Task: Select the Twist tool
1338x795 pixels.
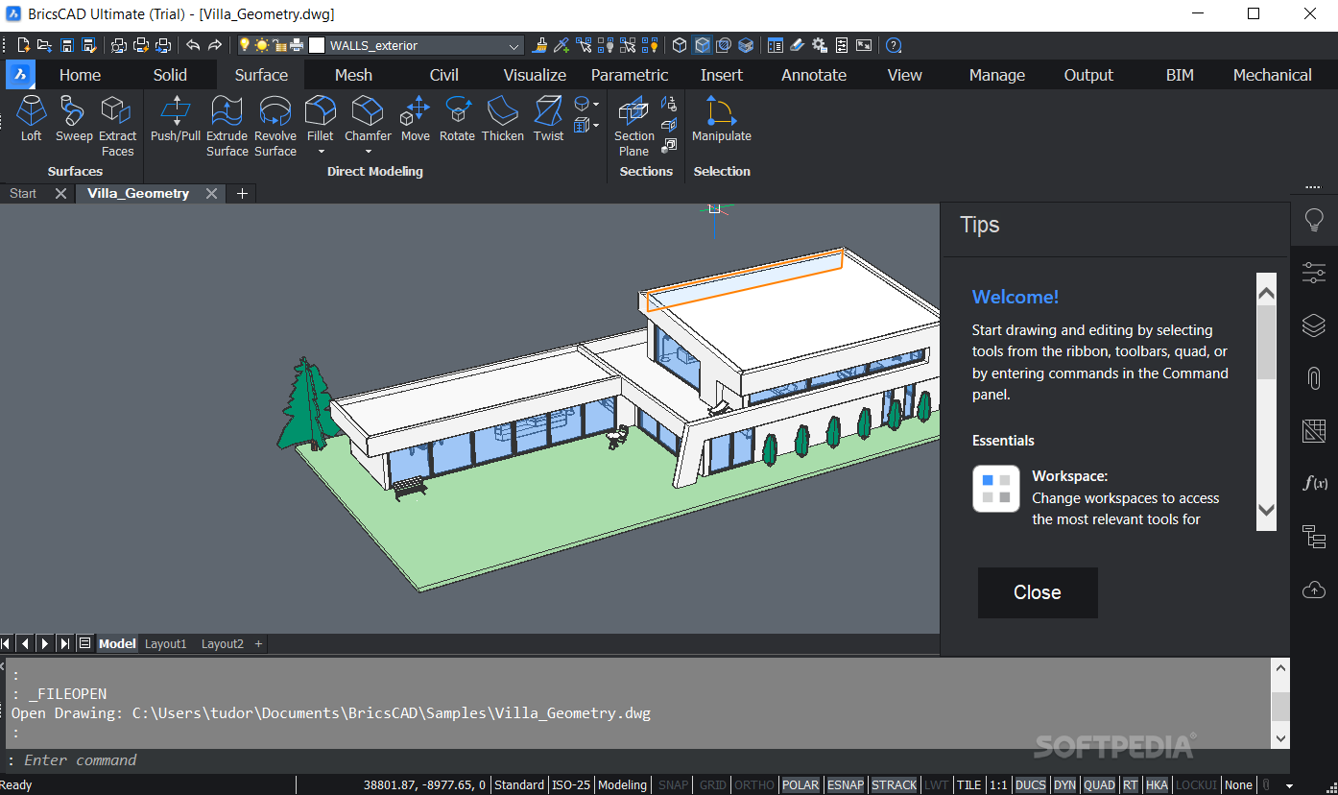Action: [x=548, y=119]
